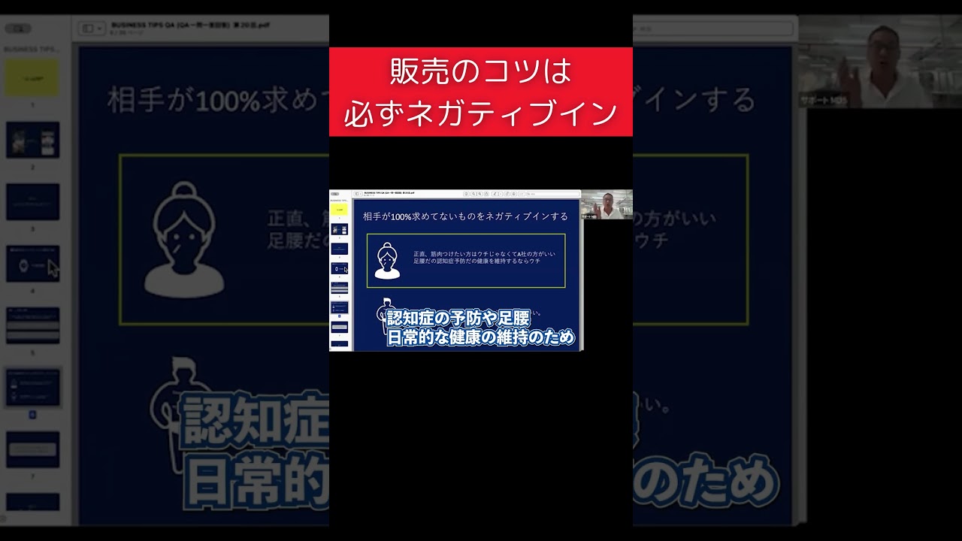Select yellow page 1 thumbnail in large background sidebar
This screenshot has width=962, height=541.
tap(32, 78)
